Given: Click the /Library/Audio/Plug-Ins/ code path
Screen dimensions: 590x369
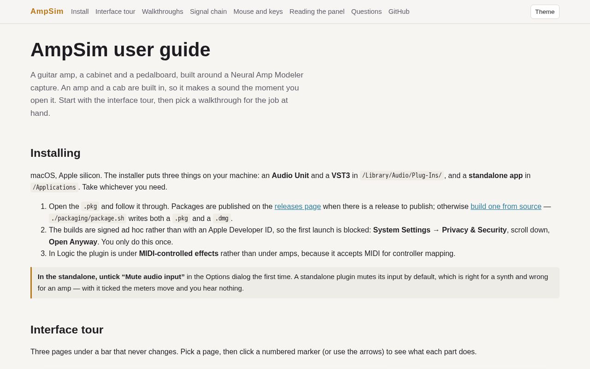Looking at the screenshot, I should (402, 176).
